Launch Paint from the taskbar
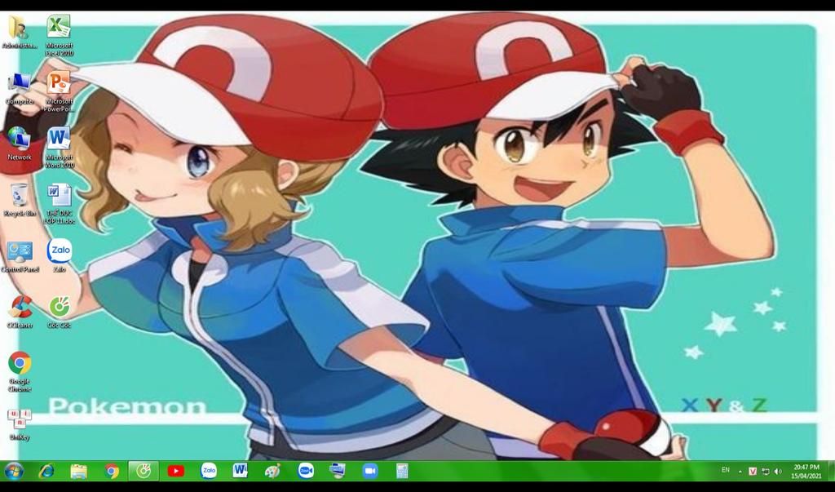835x492 pixels. pos(272,472)
